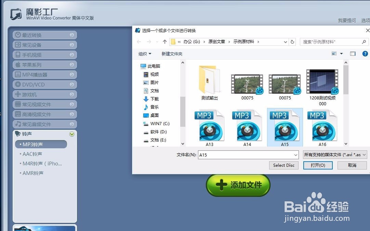The height and width of the screenshot is (231, 370).
Task: Select 软件 (D:) drive
Action: click(155, 132)
